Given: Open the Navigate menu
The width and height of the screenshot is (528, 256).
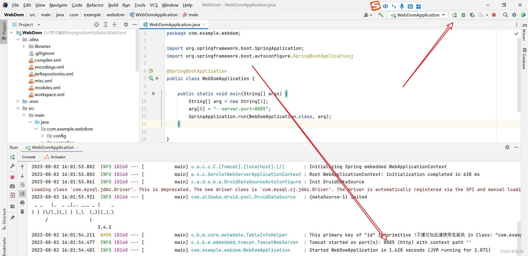Looking at the screenshot, I should point(58,5).
